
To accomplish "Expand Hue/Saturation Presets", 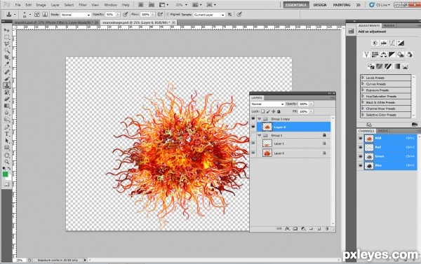I will pos(363,96).
